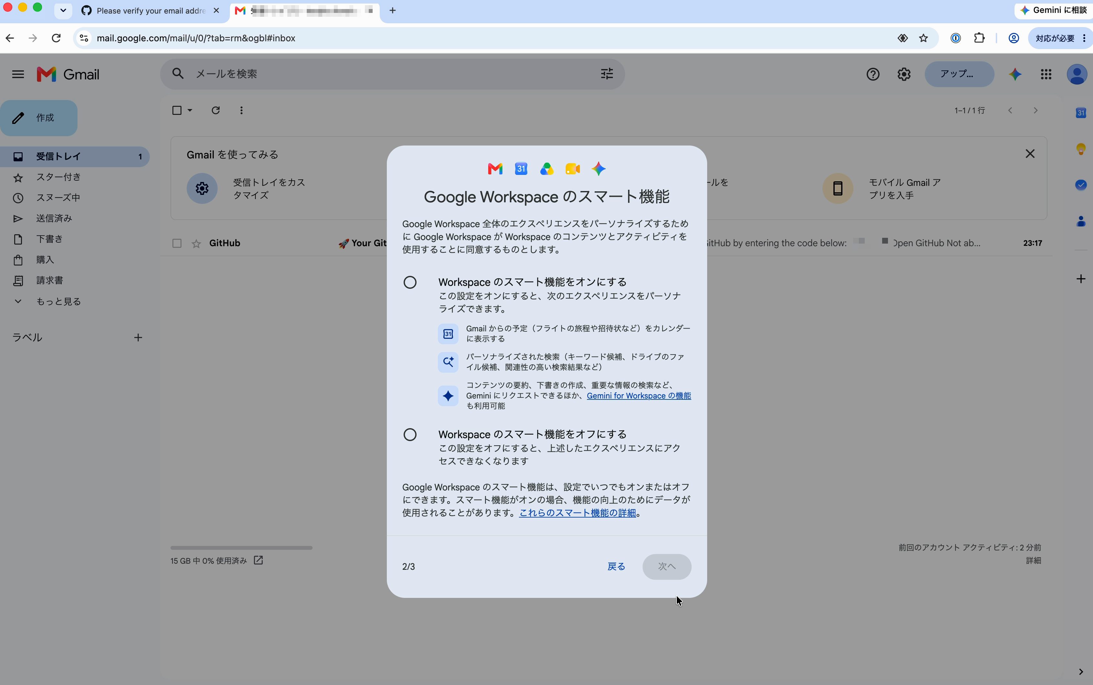Click the storage usage progress bar
This screenshot has height=685, width=1093.
tap(241, 548)
